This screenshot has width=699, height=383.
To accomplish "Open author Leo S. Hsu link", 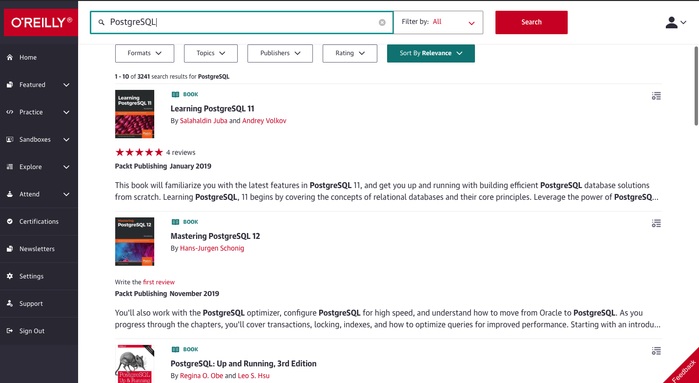I will pyautogui.click(x=254, y=376).
